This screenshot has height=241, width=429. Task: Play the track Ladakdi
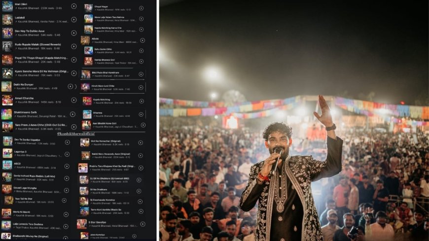coord(74,19)
